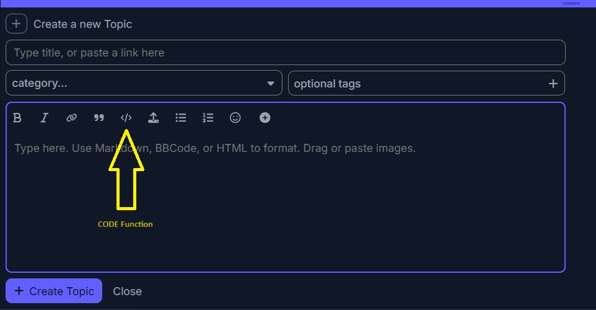Viewport: 596px width, 310px height.
Task: Click the composer resize grip handle
Action: 571,3
